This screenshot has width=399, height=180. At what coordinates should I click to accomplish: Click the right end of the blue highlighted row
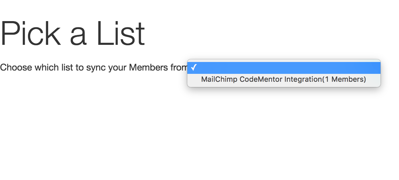tap(373, 68)
